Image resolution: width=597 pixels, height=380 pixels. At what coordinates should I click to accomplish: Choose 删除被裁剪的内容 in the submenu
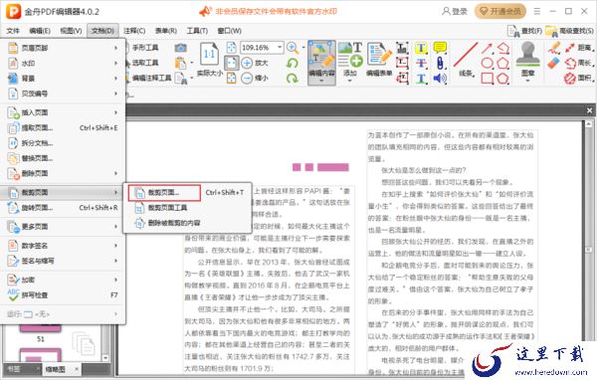tap(188, 223)
